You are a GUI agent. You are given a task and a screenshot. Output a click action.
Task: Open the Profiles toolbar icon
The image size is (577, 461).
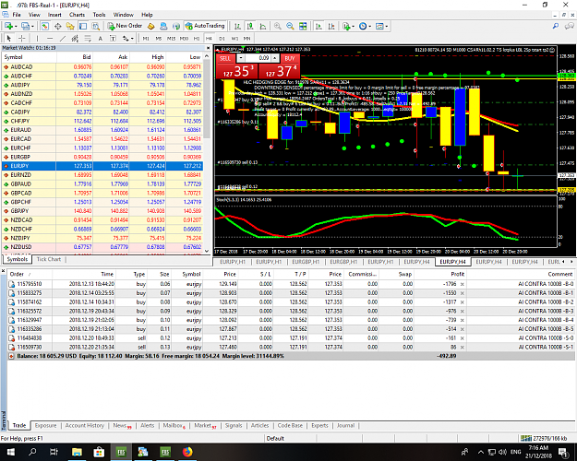tap(25, 26)
